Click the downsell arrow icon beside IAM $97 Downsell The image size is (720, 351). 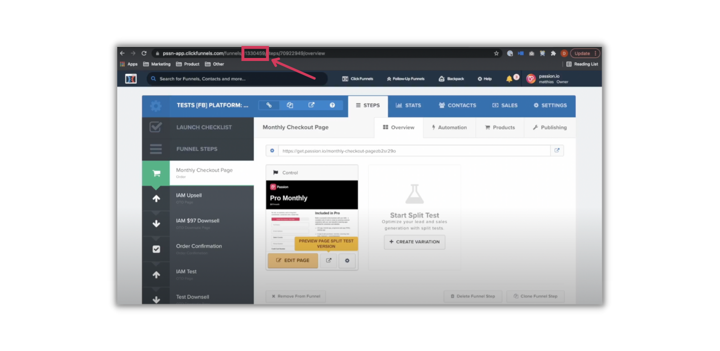pyautogui.click(x=156, y=223)
